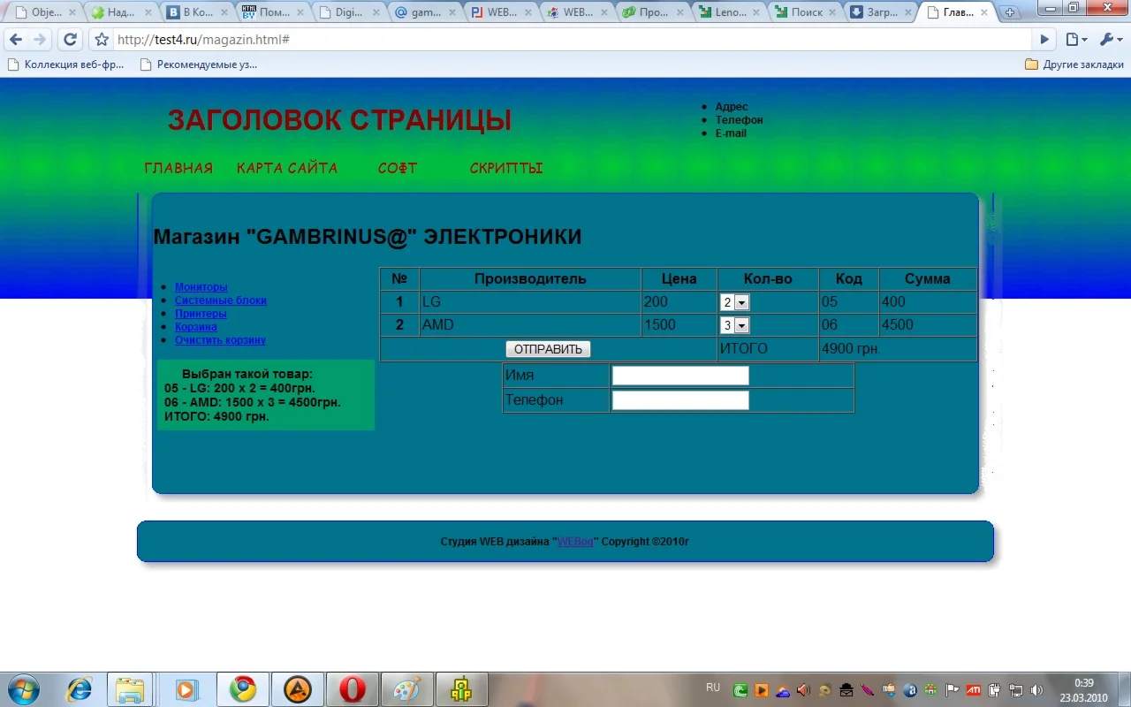
Task: Open the browser page menu icon
Action: (x=1075, y=40)
